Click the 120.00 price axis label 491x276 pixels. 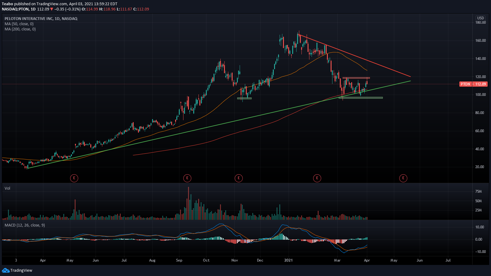tap(481, 77)
